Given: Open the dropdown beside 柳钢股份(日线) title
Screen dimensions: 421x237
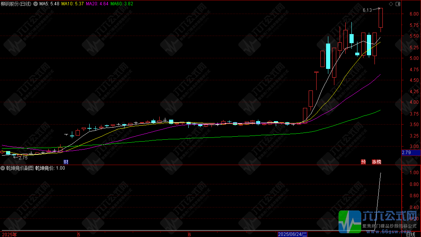Looking at the screenshot, I should (36, 4).
